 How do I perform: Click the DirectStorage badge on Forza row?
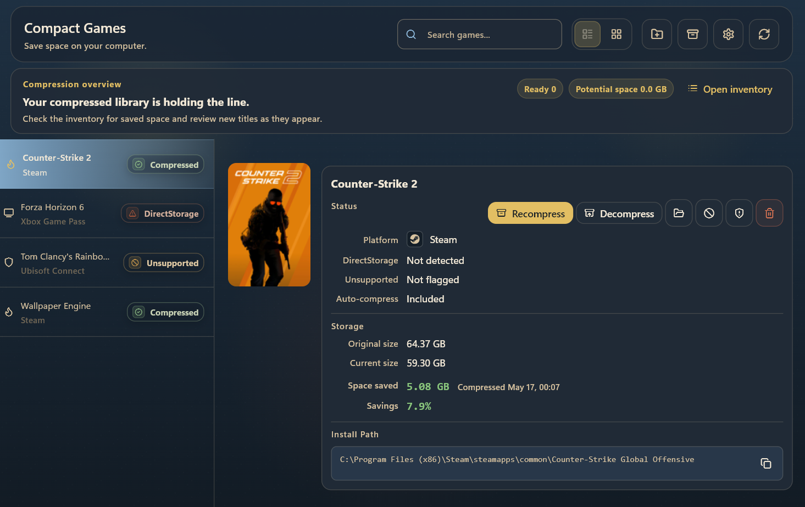pos(163,213)
